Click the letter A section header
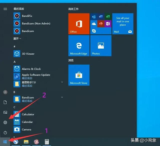The image size is (160, 146). [14, 62]
